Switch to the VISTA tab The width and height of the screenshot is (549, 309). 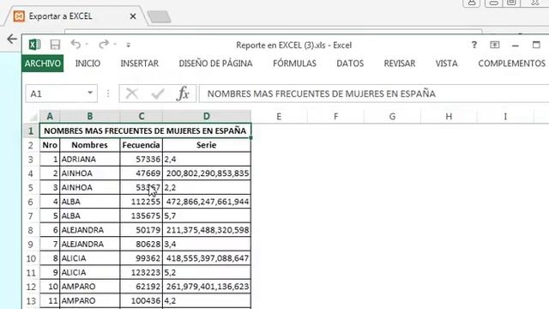(x=446, y=64)
